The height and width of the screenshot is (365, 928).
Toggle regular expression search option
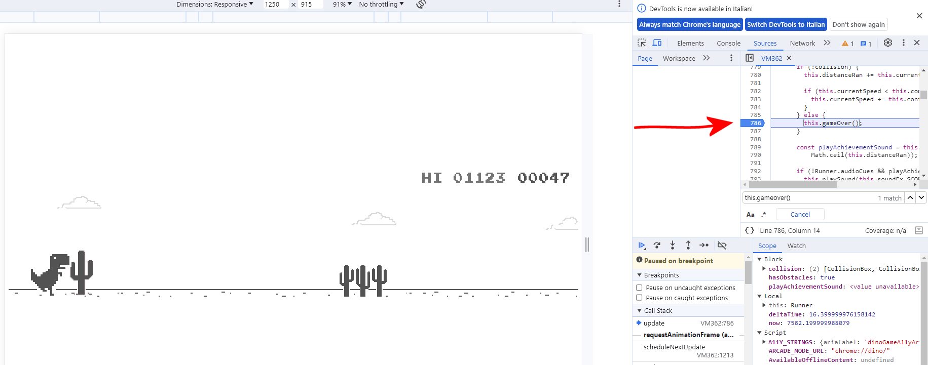click(764, 215)
